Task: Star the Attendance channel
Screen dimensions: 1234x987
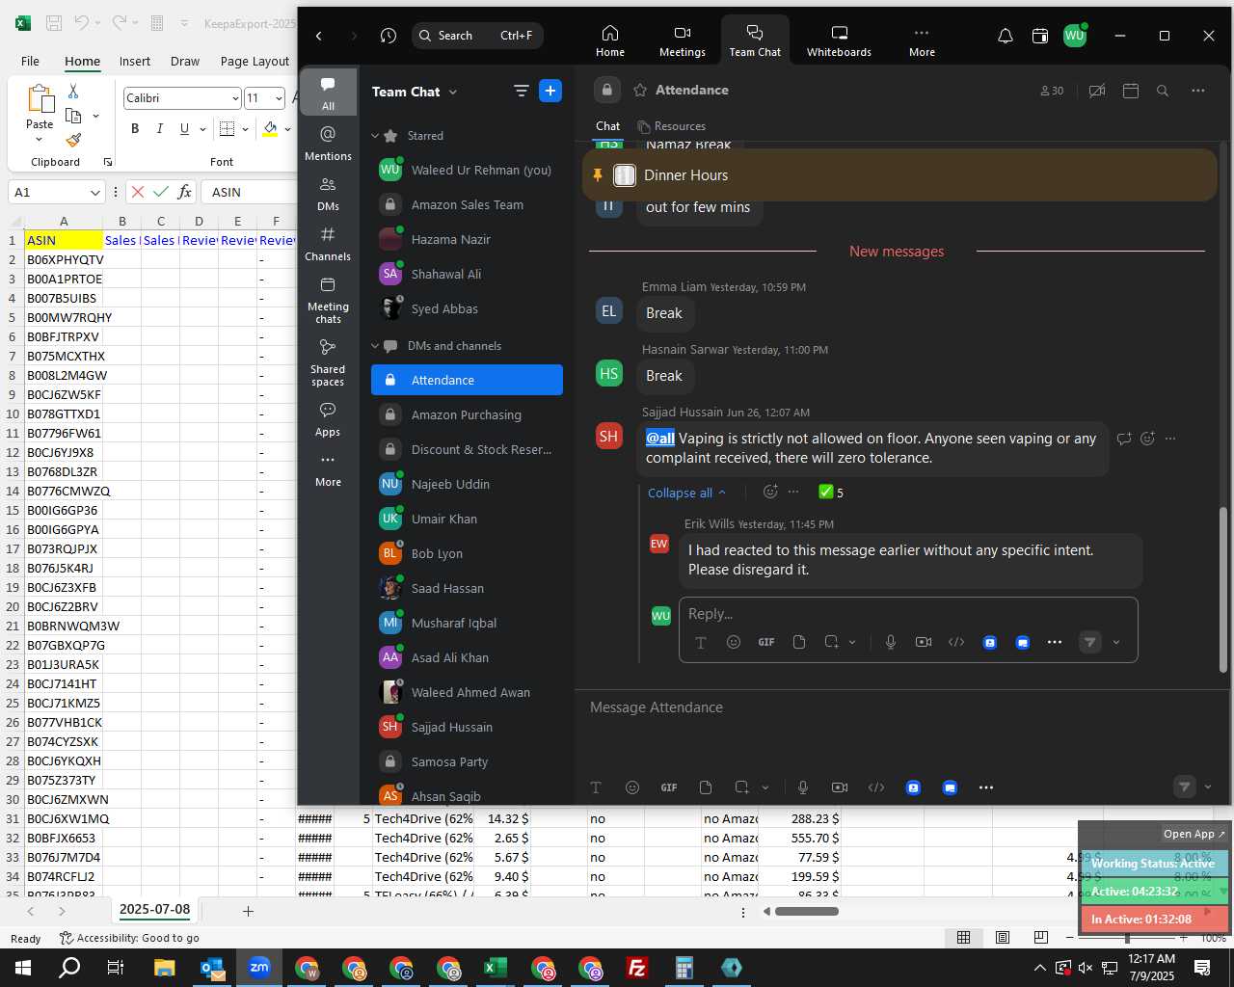Action: coord(640,90)
